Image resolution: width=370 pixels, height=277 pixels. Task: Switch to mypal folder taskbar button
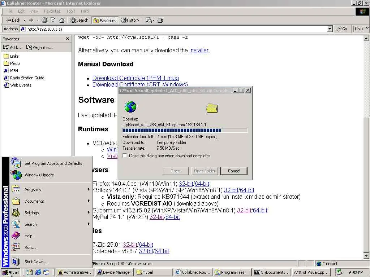tap(153, 272)
